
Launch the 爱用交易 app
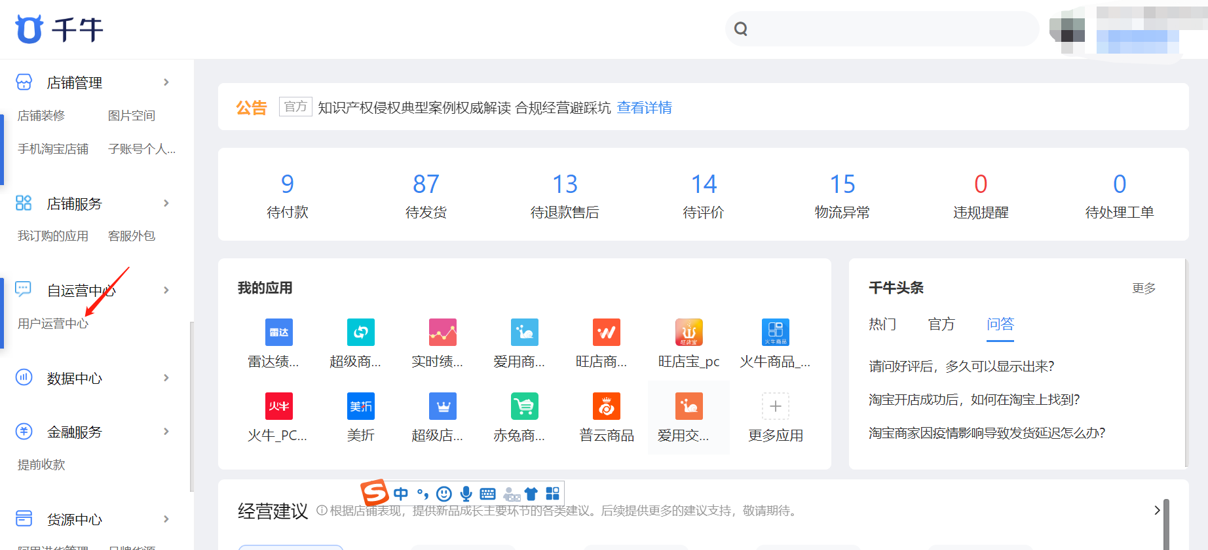coord(689,406)
